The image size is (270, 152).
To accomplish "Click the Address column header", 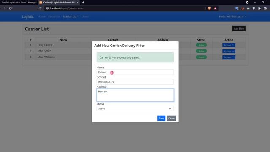I will (x=163, y=40).
